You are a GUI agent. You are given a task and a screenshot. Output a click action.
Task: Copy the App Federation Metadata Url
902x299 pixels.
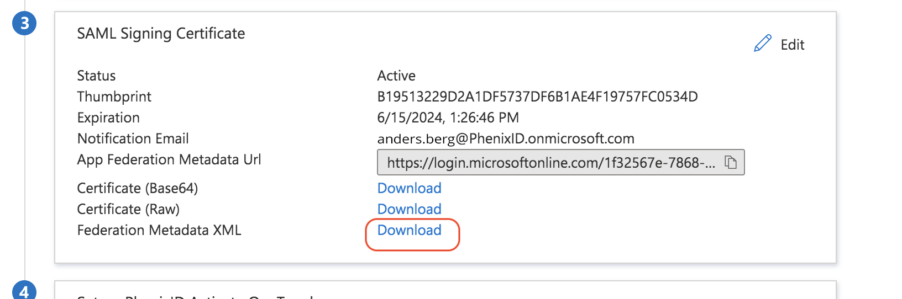pos(731,162)
